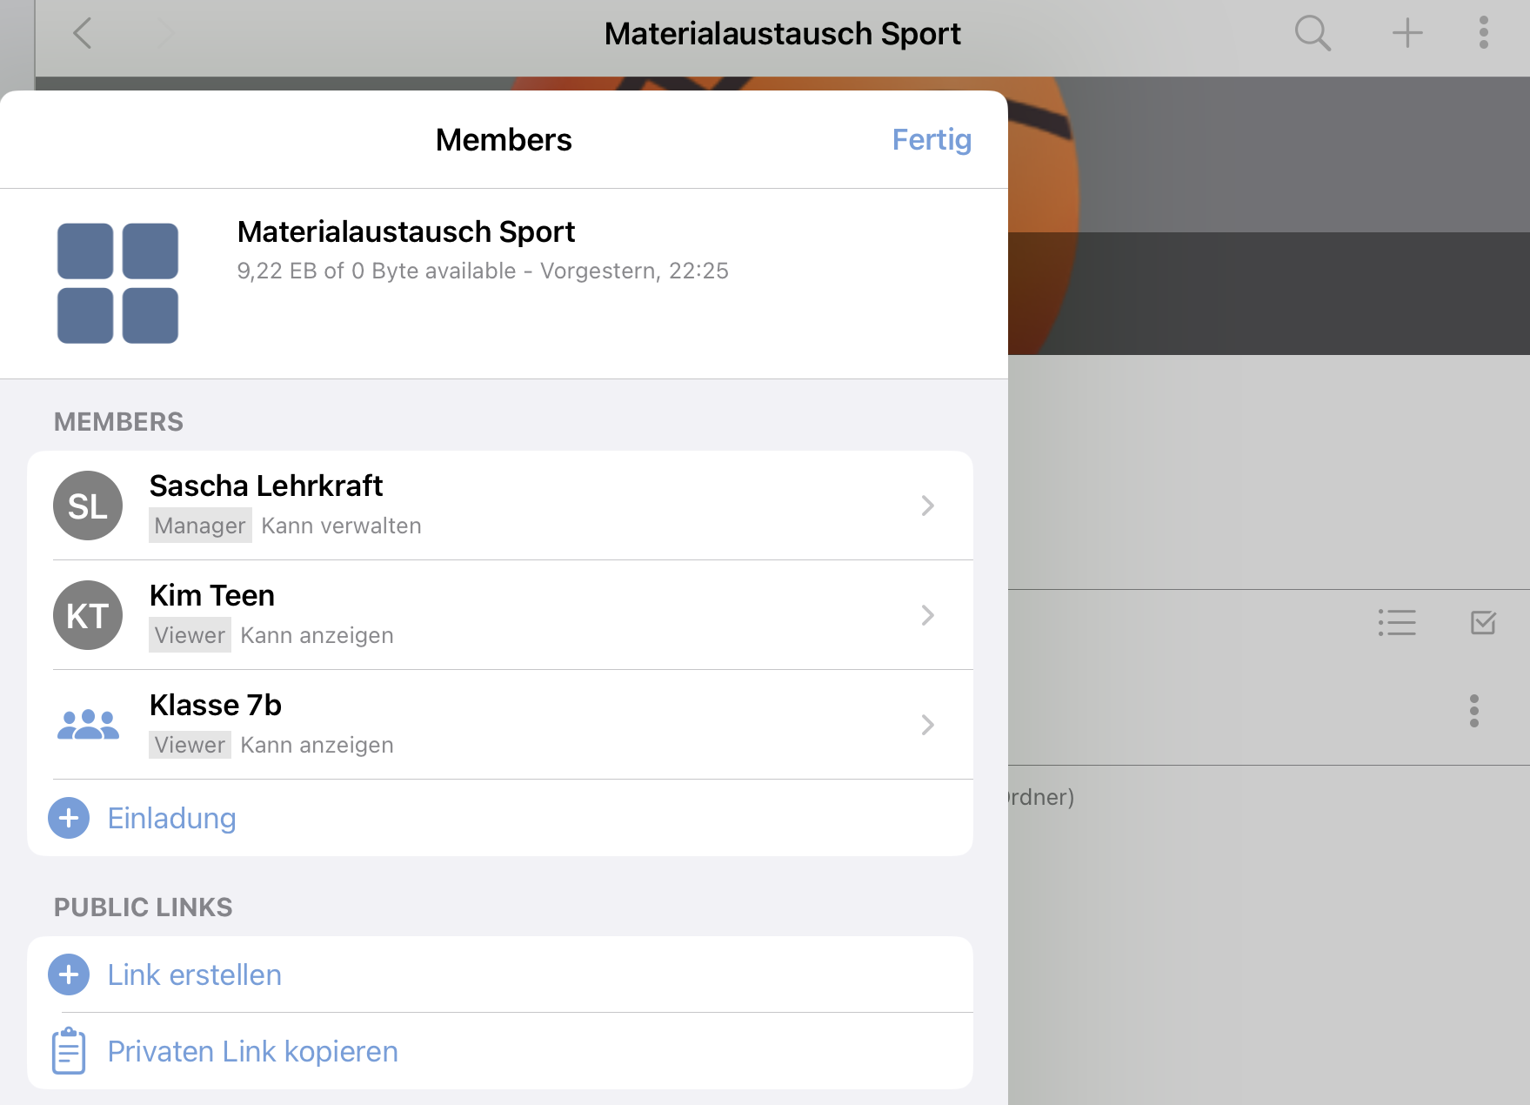This screenshot has width=1530, height=1105.
Task: Expand Sascha Lehrkraft member details chevron
Action: point(927,506)
